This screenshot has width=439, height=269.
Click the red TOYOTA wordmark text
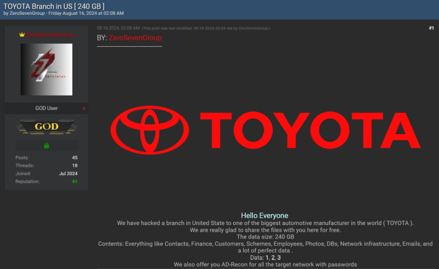(310, 130)
